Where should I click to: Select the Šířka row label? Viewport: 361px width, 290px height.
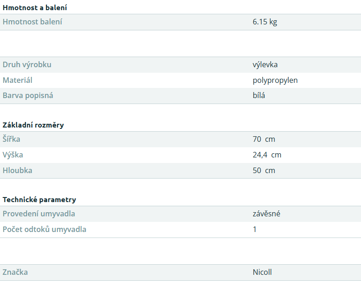11,139
